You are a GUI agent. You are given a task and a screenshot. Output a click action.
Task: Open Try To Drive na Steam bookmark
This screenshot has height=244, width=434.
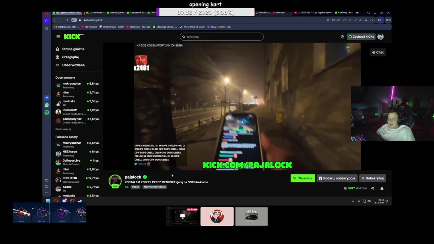tap(192, 27)
